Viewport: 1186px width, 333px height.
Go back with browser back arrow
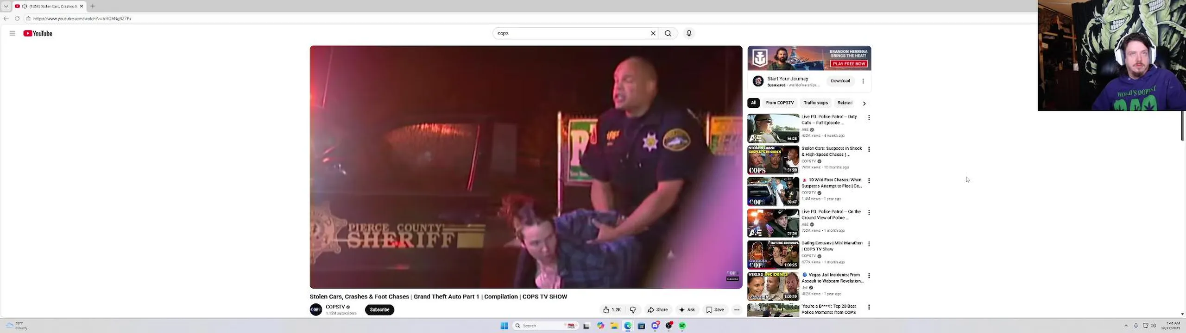(6, 18)
